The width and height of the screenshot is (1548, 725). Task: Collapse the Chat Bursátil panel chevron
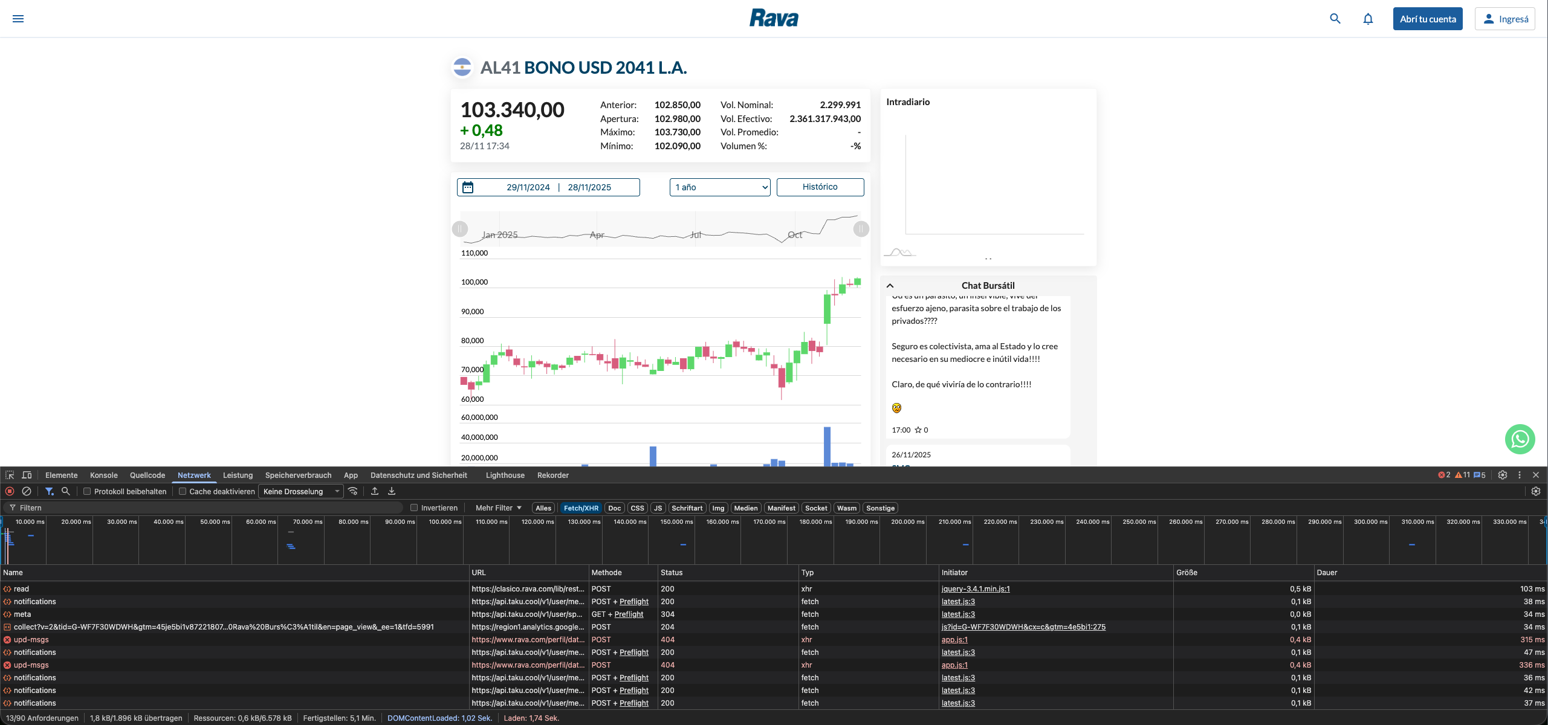890,286
